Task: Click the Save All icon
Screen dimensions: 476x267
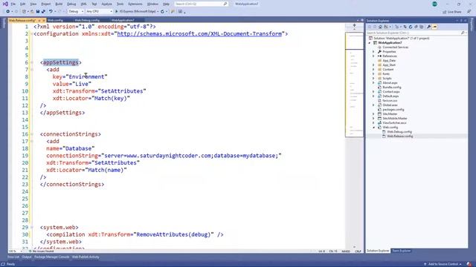Action: click(x=43, y=12)
